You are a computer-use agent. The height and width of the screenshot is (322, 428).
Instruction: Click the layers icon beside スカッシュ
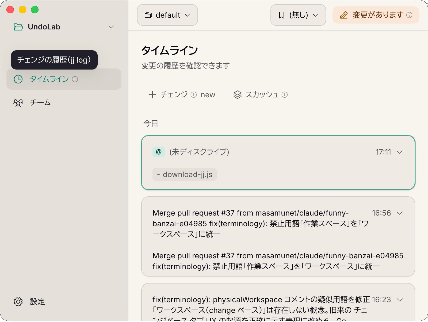pos(238,95)
